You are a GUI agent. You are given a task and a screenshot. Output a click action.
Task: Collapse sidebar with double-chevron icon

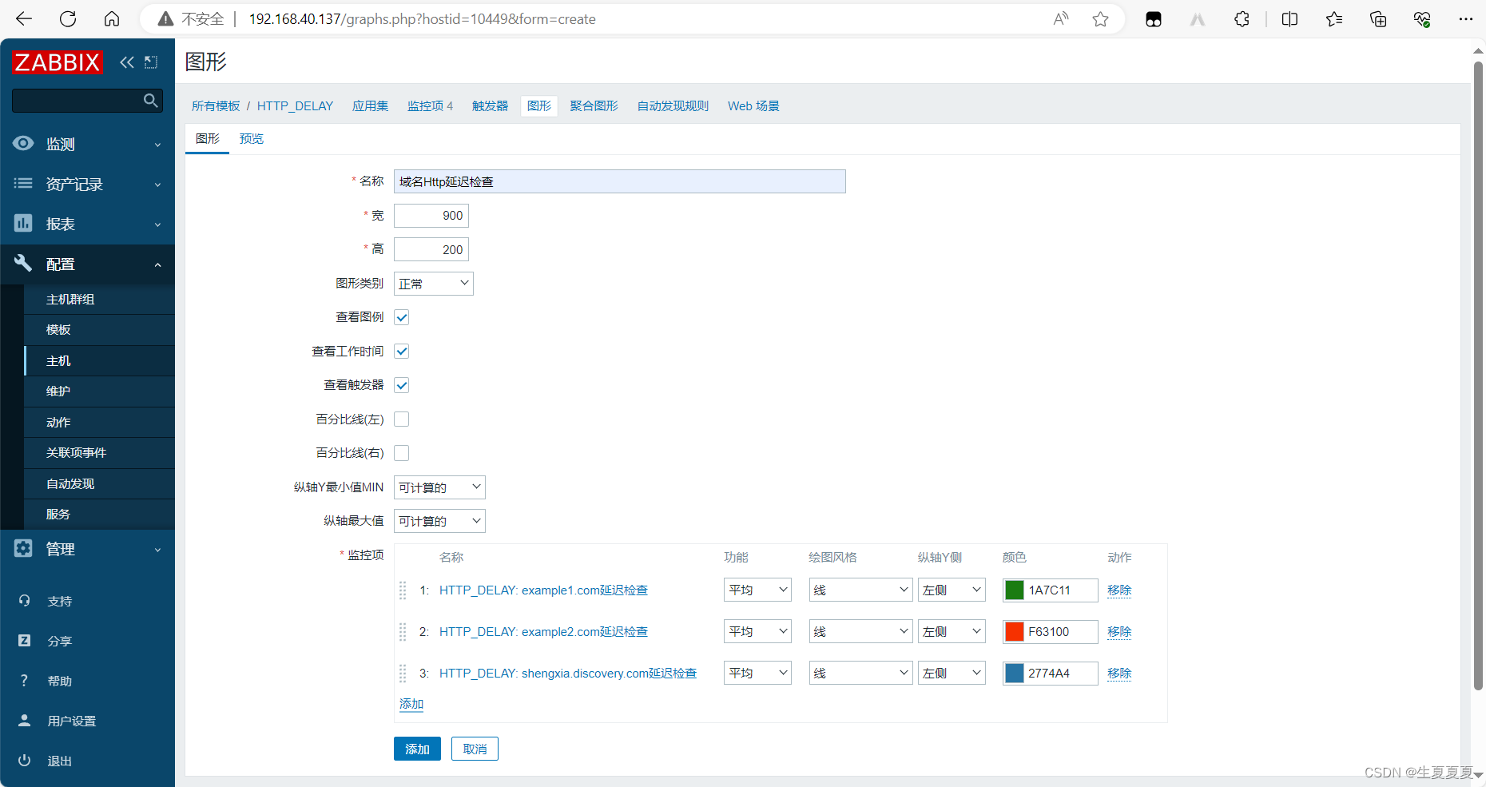(127, 62)
